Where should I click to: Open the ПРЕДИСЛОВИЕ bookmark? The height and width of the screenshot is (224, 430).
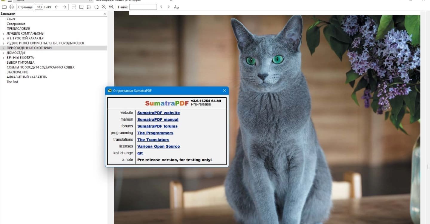coord(18,29)
